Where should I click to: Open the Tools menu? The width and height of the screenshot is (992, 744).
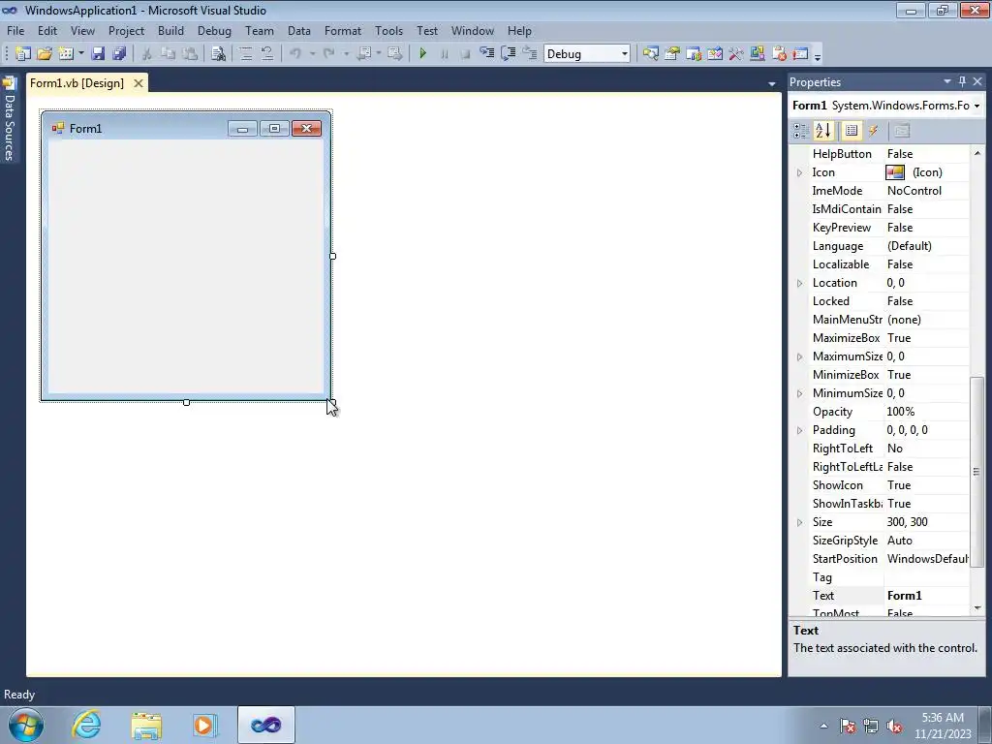(x=388, y=30)
